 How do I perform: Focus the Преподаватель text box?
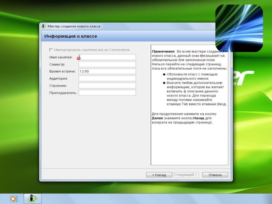107,93
